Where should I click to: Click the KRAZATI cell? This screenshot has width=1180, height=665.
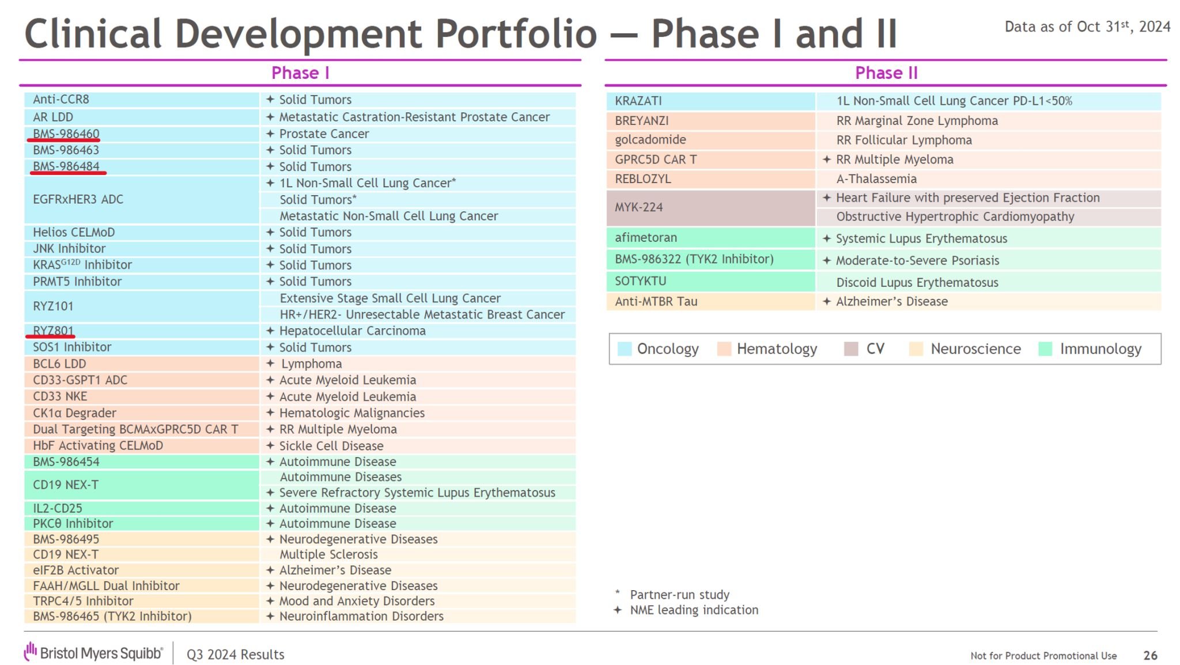(710, 101)
